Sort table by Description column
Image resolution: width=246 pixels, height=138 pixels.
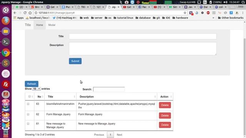[116, 97]
